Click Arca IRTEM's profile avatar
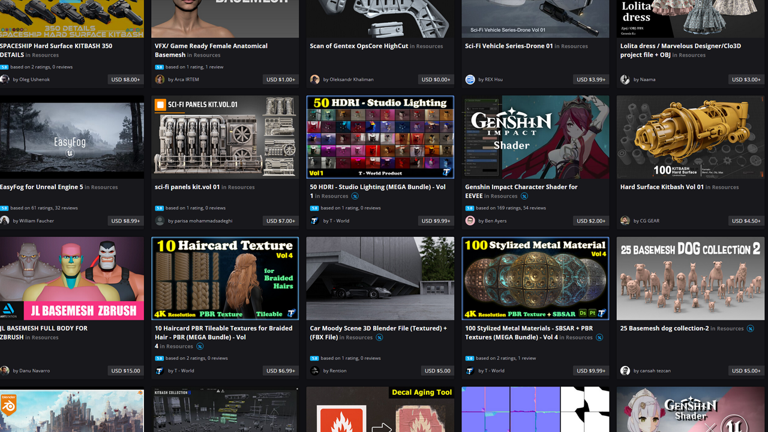The height and width of the screenshot is (432, 768). click(160, 79)
